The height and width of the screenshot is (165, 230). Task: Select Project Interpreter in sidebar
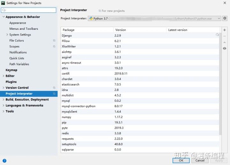point(29,94)
